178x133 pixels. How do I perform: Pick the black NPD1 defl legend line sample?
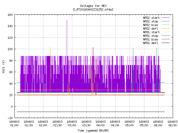166,43
